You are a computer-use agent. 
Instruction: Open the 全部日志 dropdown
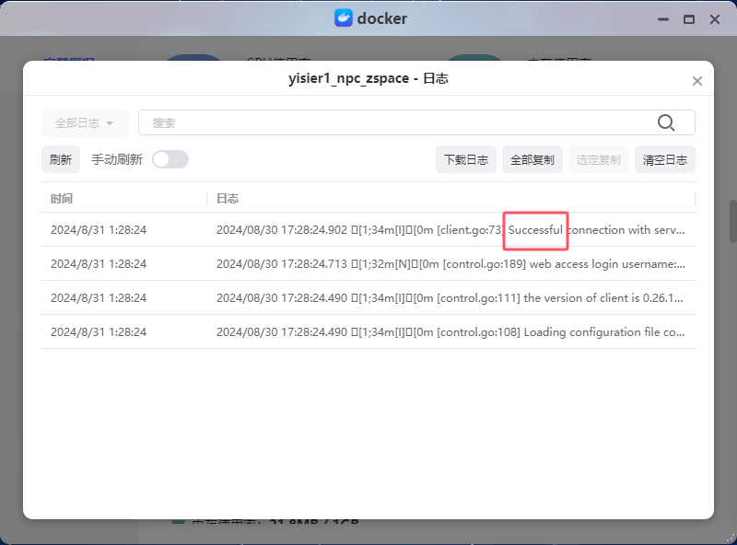[85, 122]
